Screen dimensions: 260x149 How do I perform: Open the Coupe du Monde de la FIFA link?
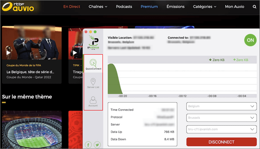tap(24, 65)
